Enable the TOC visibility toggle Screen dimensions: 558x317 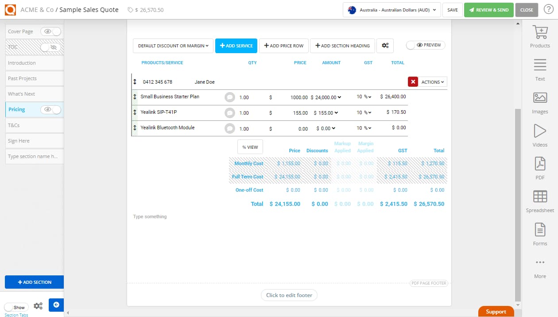point(50,46)
